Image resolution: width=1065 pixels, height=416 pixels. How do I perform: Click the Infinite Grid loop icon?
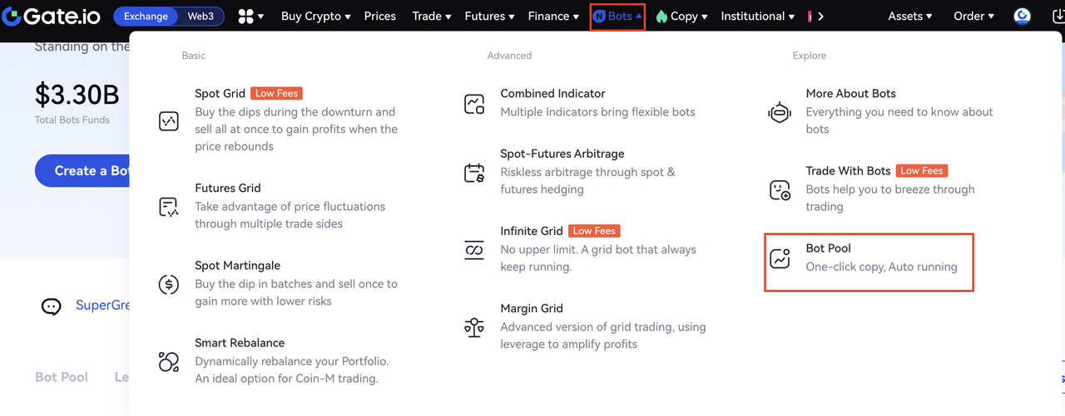coord(474,250)
